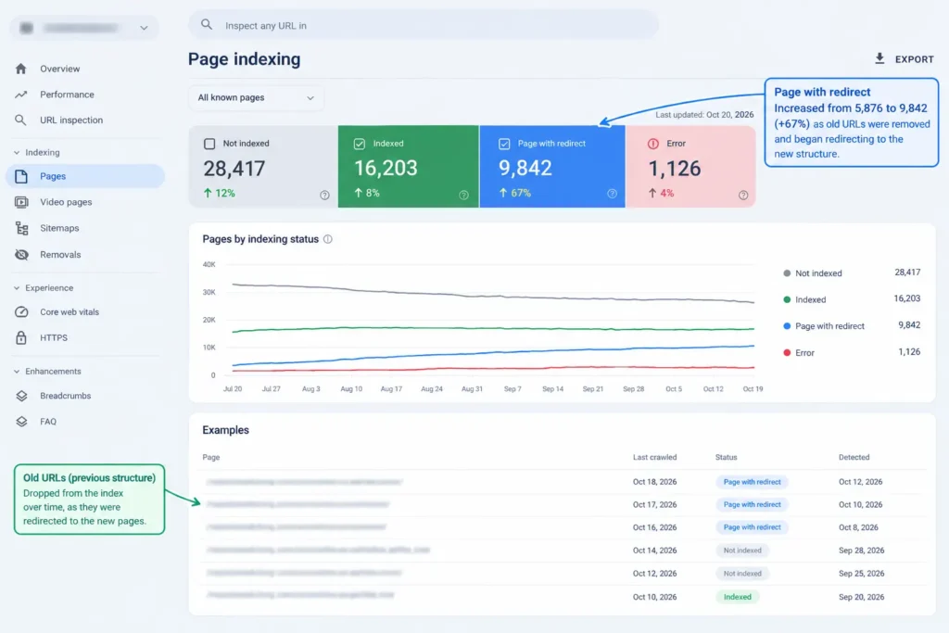Click the help icon on the Indexed card
949x633 pixels.
(463, 195)
